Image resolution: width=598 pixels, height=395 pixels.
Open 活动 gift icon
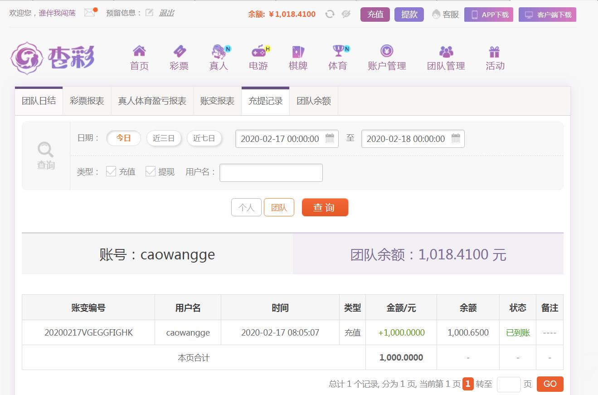(x=494, y=51)
